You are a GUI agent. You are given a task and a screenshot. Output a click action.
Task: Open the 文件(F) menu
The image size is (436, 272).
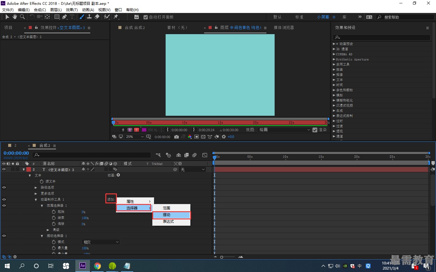tap(8, 10)
